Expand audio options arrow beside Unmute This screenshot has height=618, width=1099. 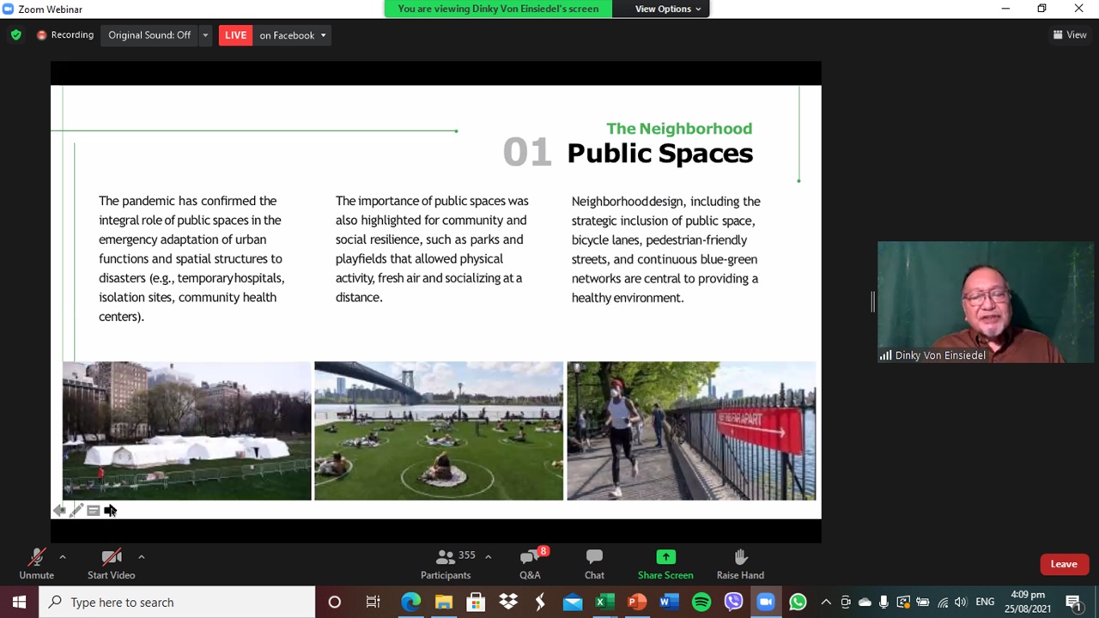click(x=63, y=557)
